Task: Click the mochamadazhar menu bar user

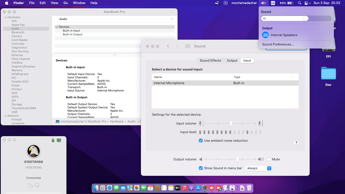Action: (244, 3)
